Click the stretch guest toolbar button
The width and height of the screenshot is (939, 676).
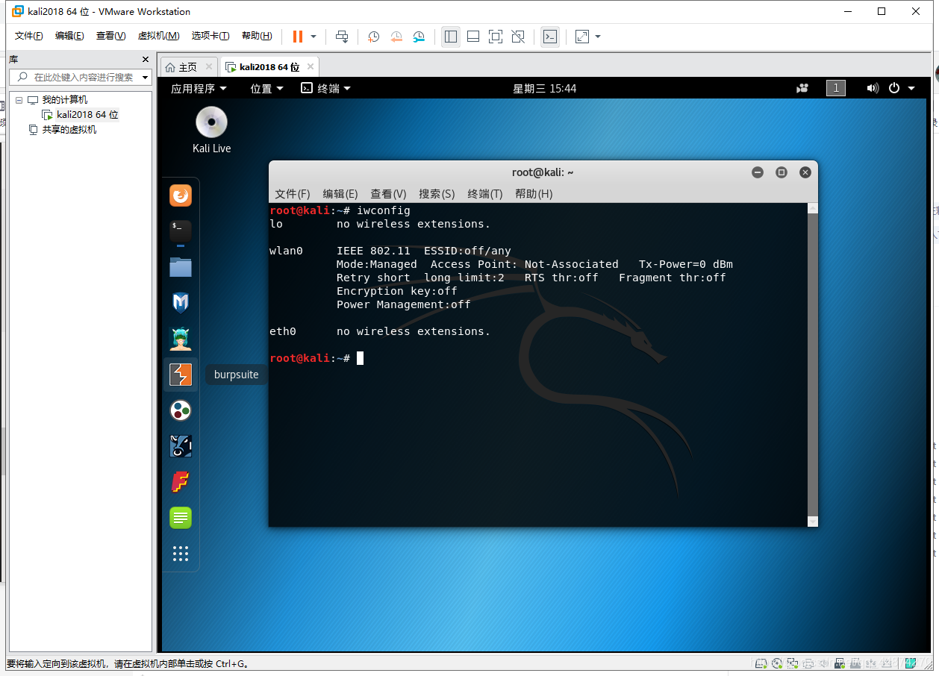click(x=582, y=37)
